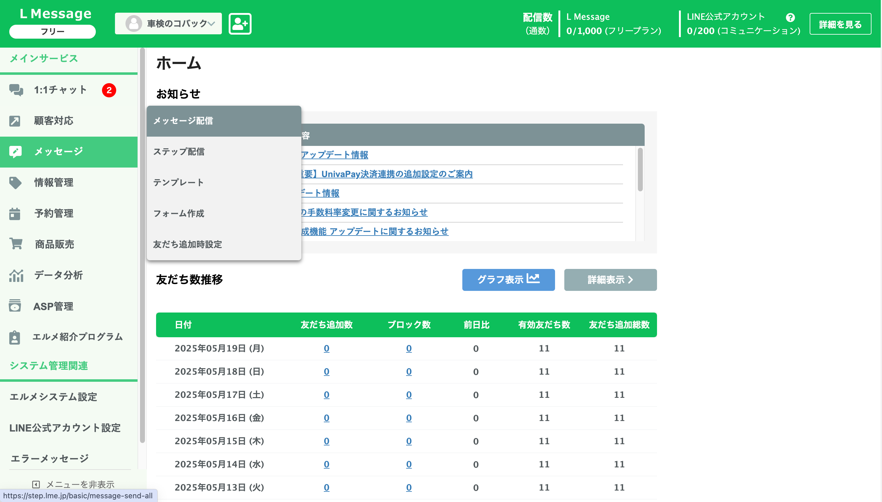Click the user avatar icon in header
This screenshot has width=882, height=502.
tap(134, 24)
